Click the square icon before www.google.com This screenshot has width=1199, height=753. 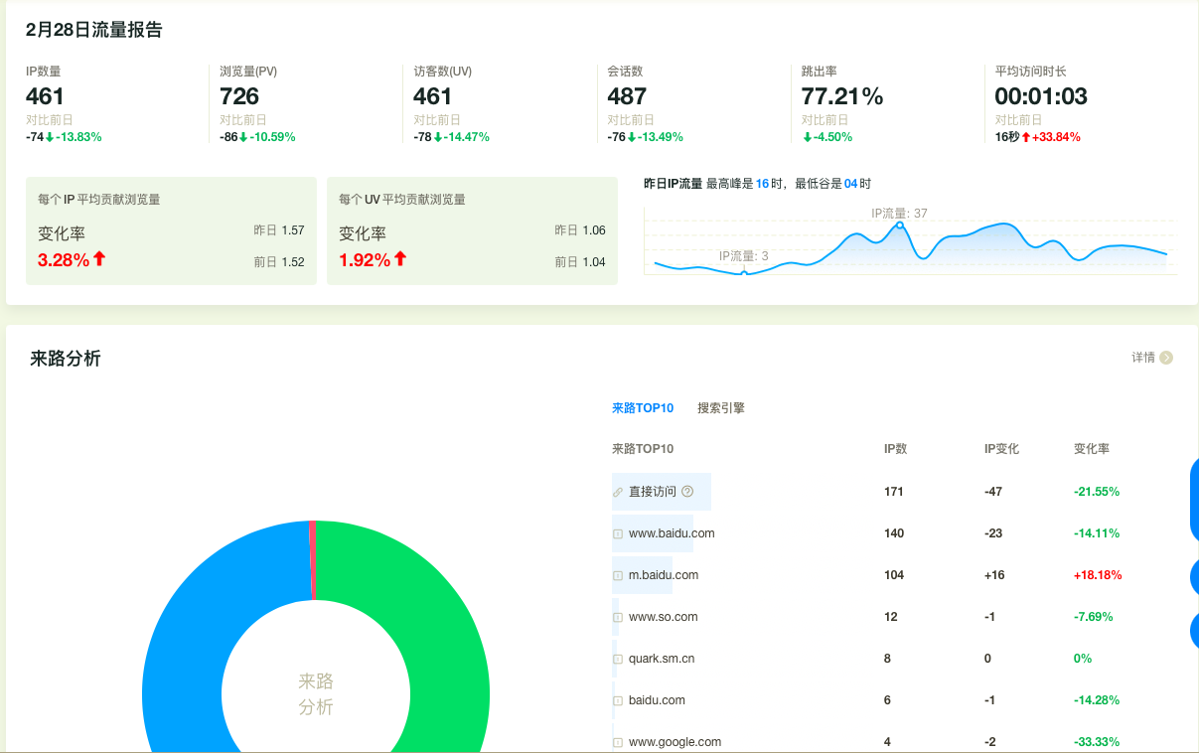(618, 742)
